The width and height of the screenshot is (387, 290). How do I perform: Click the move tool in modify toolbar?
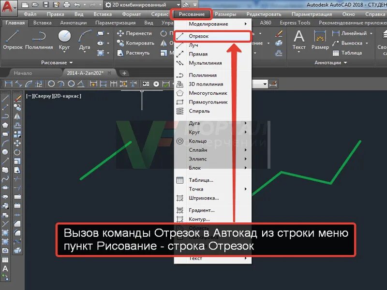tap(17, 143)
